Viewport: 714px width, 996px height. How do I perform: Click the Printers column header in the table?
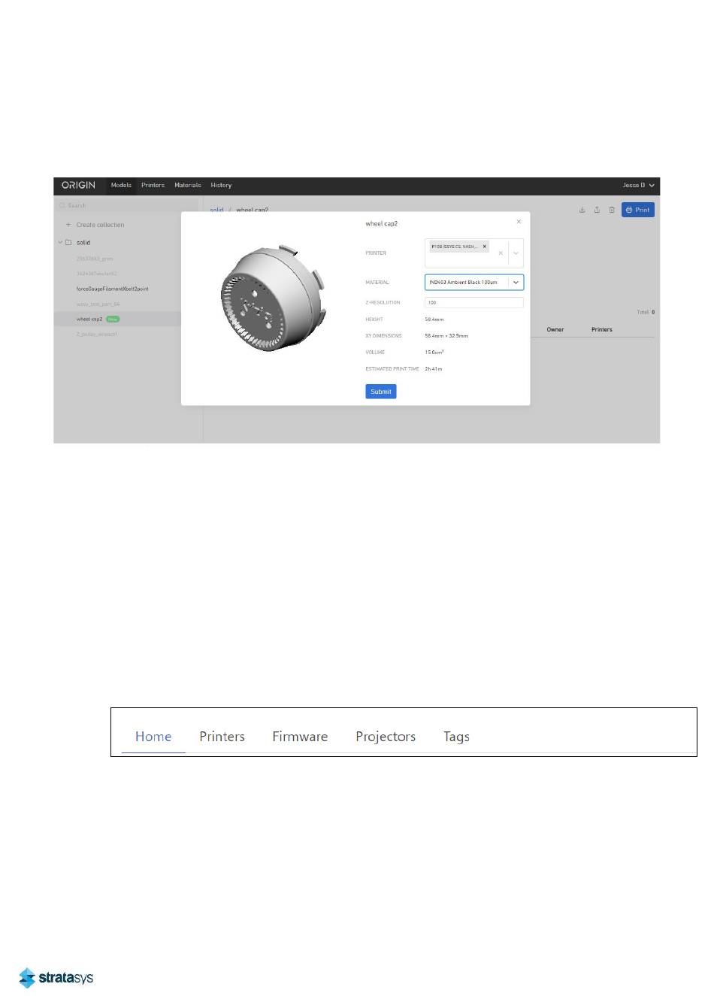[602, 329]
